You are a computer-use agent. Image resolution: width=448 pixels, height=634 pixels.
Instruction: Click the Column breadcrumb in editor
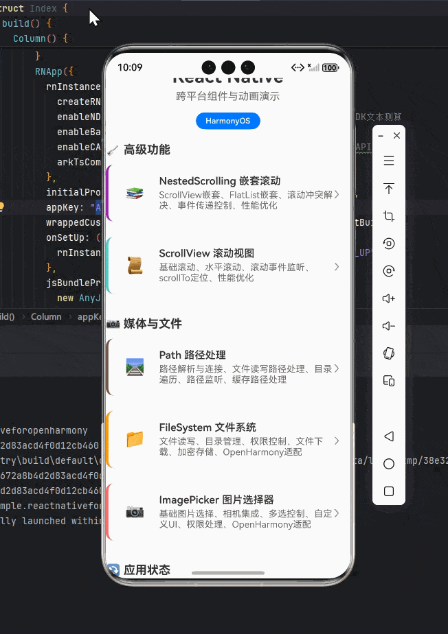(46, 316)
